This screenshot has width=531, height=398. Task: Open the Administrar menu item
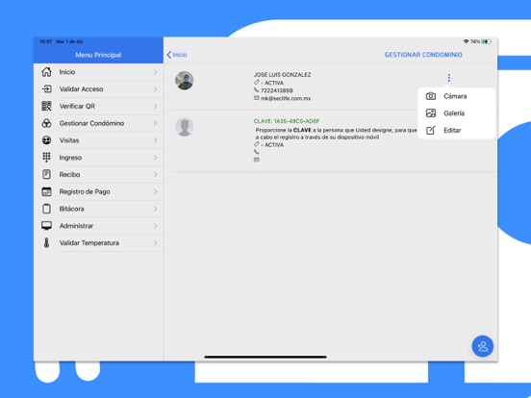pyautogui.click(x=99, y=226)
